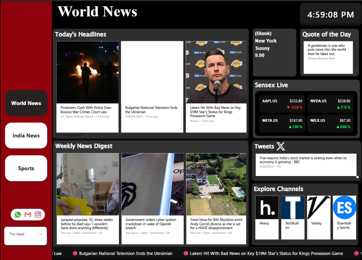Click the World News page heading
The width and height of the screenshot is (362, 260).
(x=98, y=11)
